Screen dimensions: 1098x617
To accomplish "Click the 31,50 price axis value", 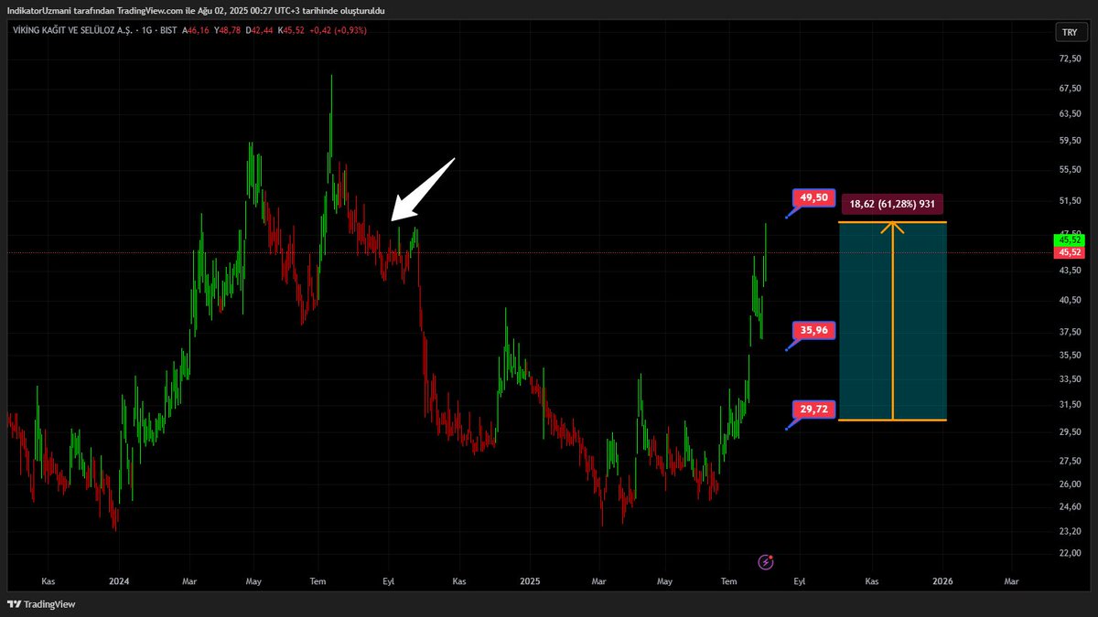I will pos(1069,404).
